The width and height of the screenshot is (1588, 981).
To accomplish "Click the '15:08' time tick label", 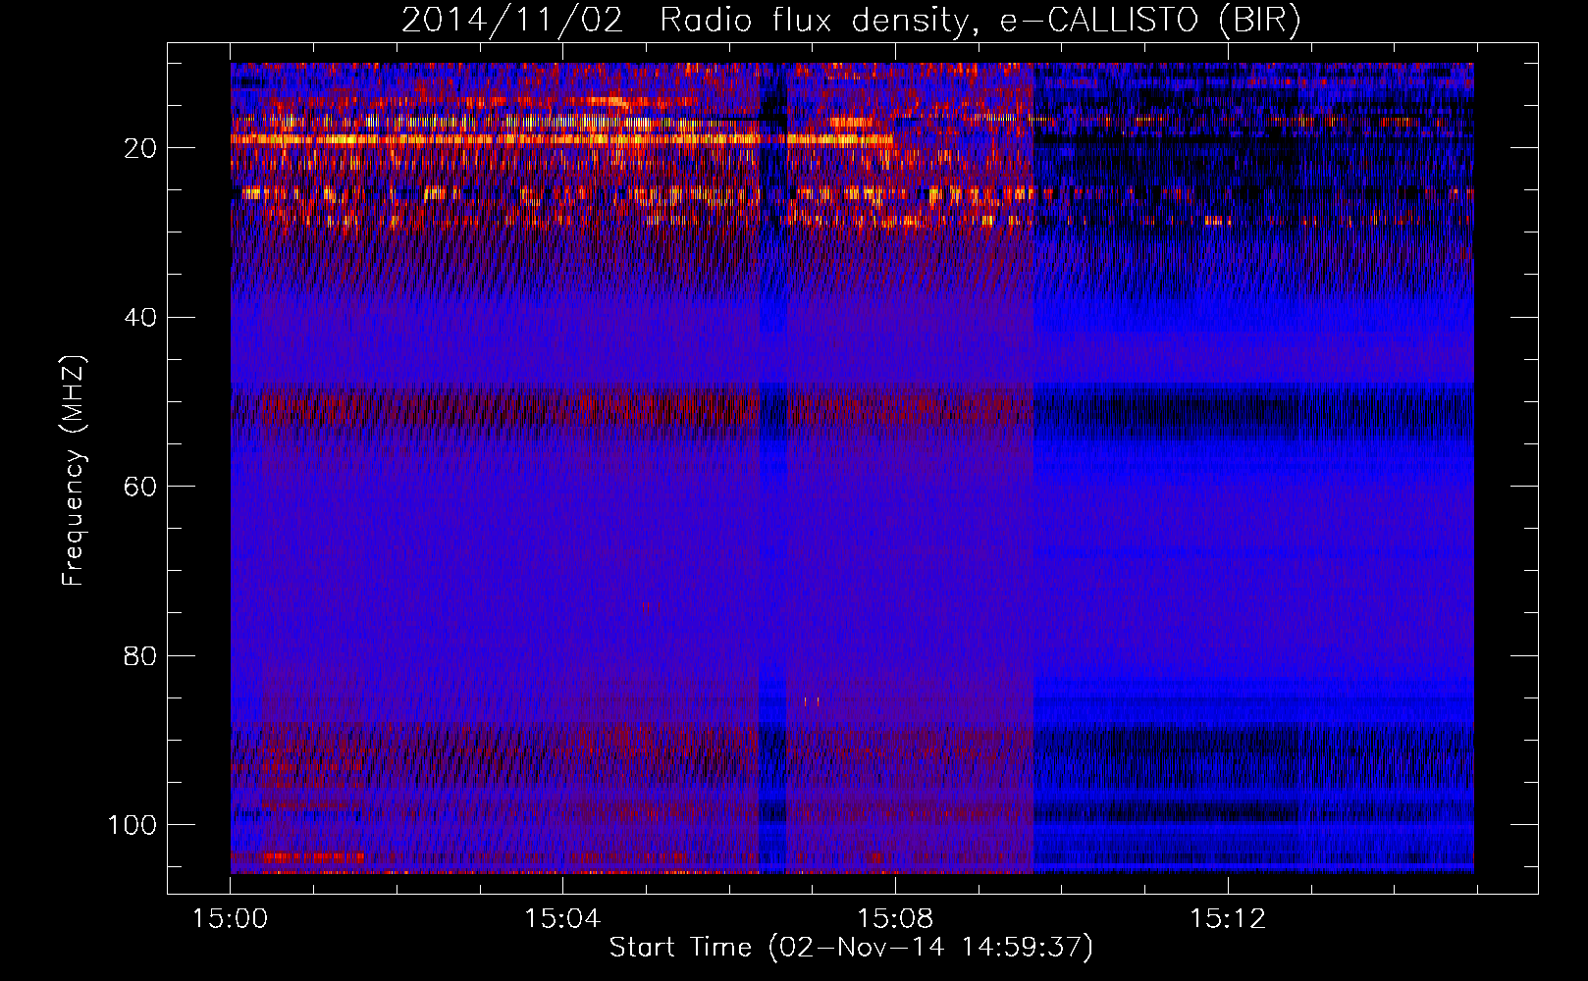I will [x=895, y=919].
